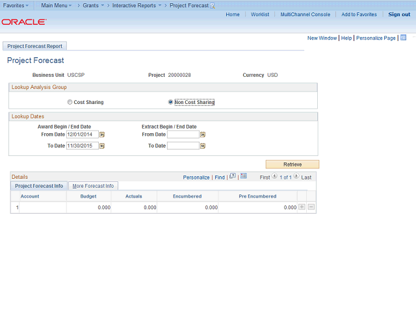Show next row arrow in Details grid

[296, 176]
